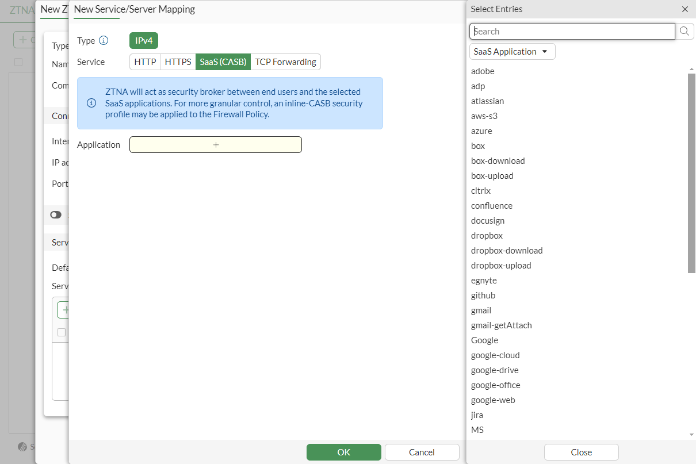Image resolution: width=696 pixels, height=464 pixels.
Task: Select the SaaS (CASB) service option
Action: tap(223, 62)
